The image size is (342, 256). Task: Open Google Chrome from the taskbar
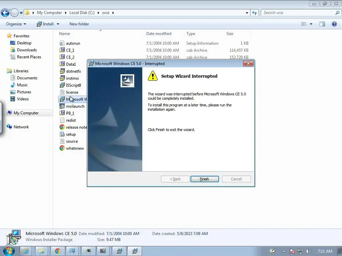pyautogui.click(x=57, y=251)
